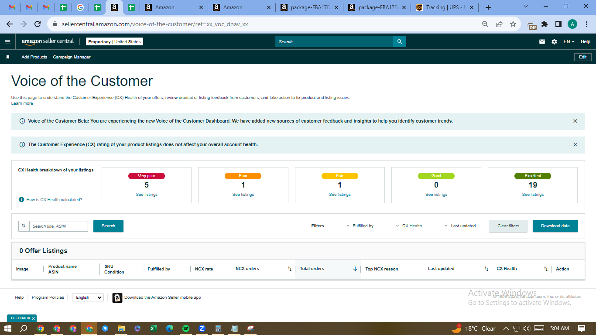Screen dimensions: 596x335
Task: Open the EN language dropdown
Action: coord(569,42)
